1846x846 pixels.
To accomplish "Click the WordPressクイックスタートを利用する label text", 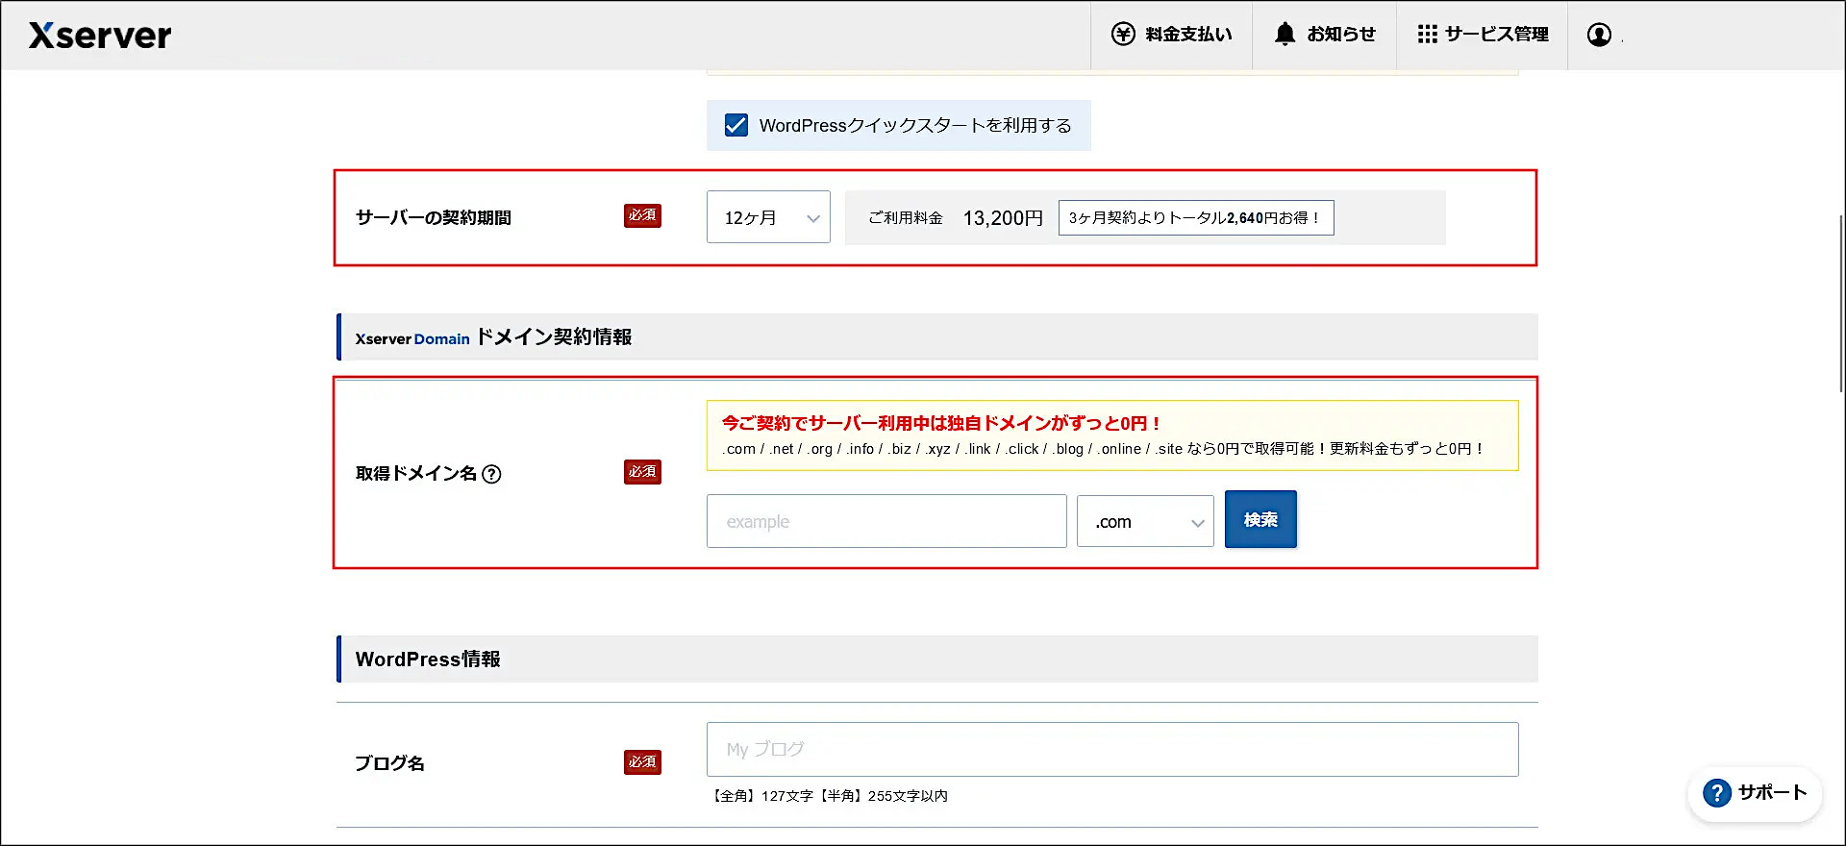I will coord(914,126).
